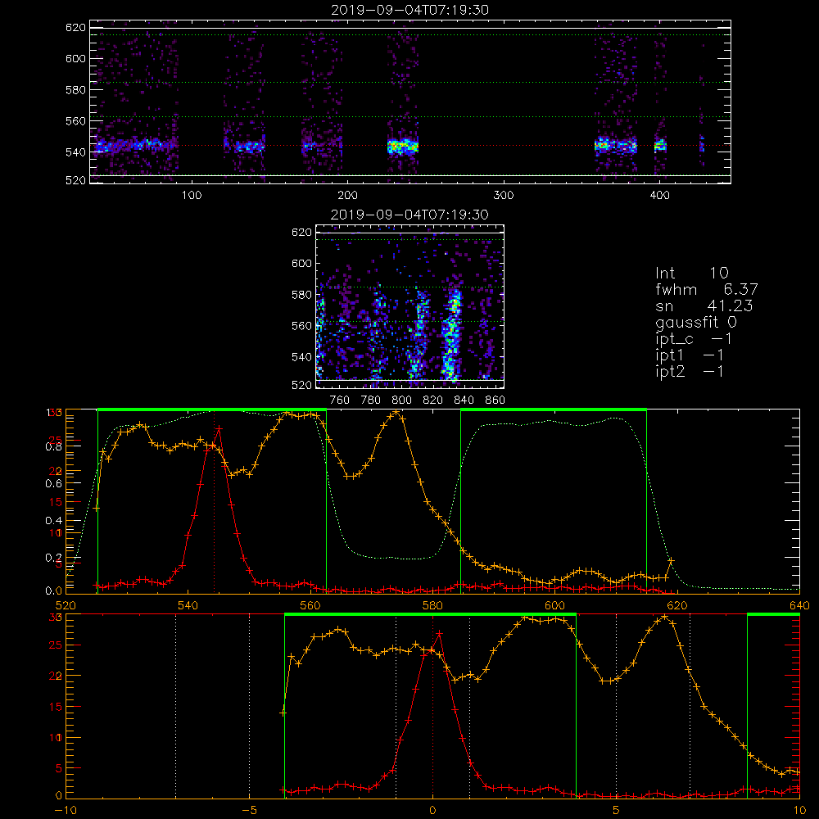This screenshot has height=819, width=819.
Task: Click the middle image's title 2019-09-04T07:19:30
Action: point(409,215)
